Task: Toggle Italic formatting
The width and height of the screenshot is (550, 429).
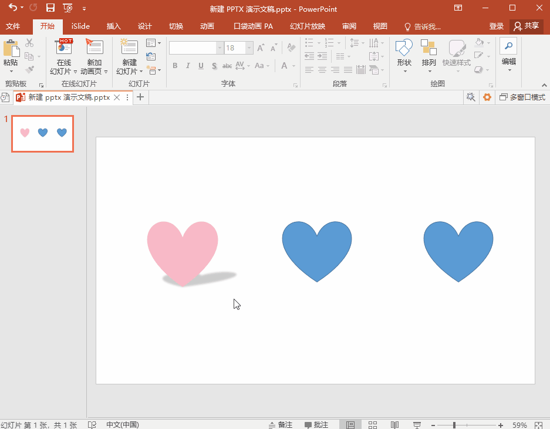Action: tap(188, 66)
